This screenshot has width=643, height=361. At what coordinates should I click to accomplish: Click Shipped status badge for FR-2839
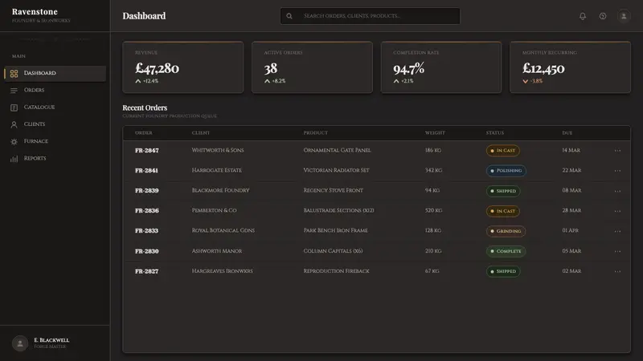[x=503, y=191]
